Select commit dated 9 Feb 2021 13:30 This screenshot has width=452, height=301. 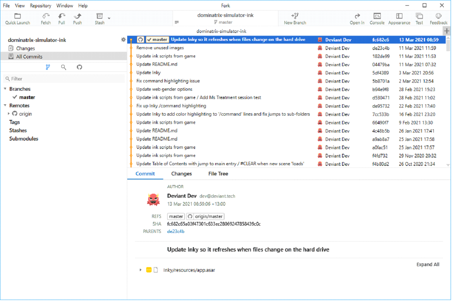(x=286, y=123)
